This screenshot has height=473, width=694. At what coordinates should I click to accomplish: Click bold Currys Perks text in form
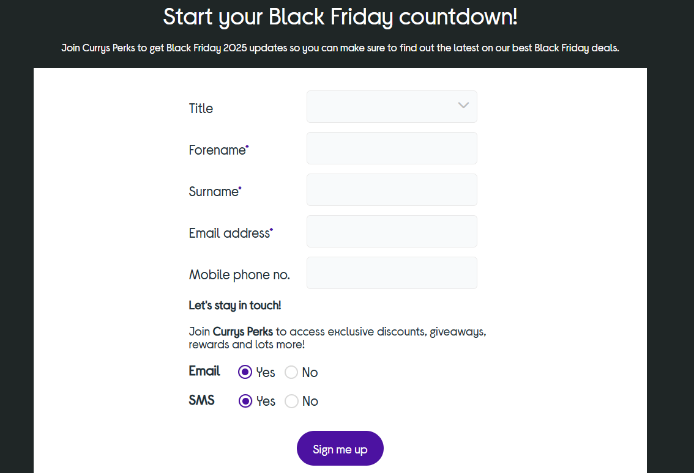(x=243, y=332)
